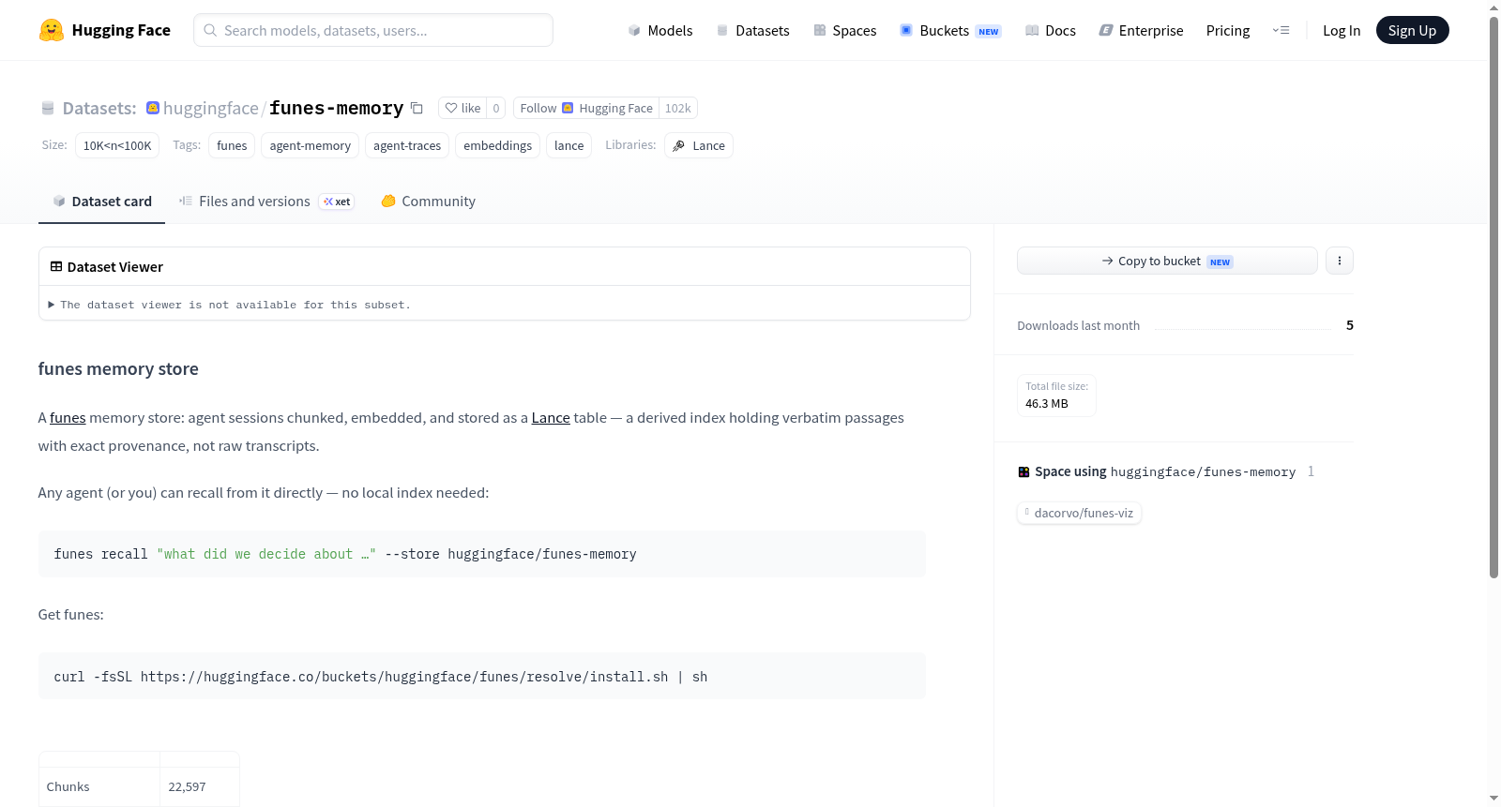
Task: Click the funes-memory dataset title
Action: click(336, 109)
